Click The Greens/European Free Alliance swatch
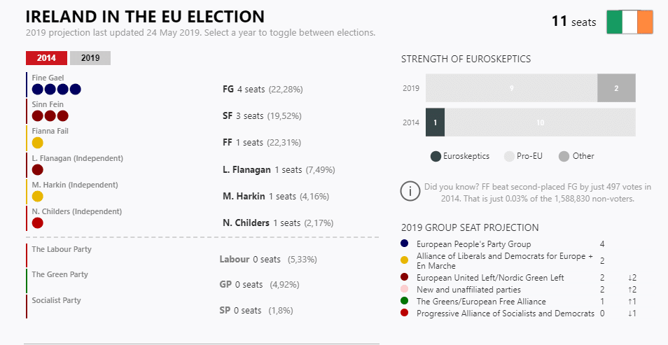This screenshot has width=668, height=345. (x=405, y=302)
